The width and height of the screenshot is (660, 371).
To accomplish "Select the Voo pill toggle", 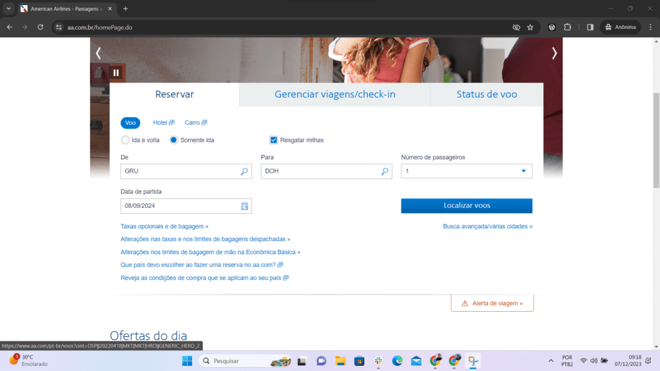I will [130, 122].
